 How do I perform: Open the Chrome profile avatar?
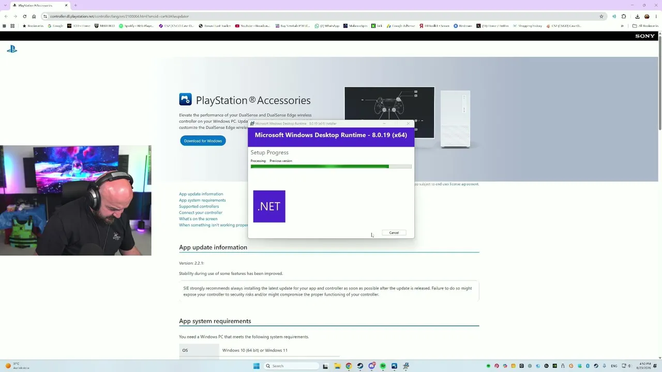click(646, 16)
